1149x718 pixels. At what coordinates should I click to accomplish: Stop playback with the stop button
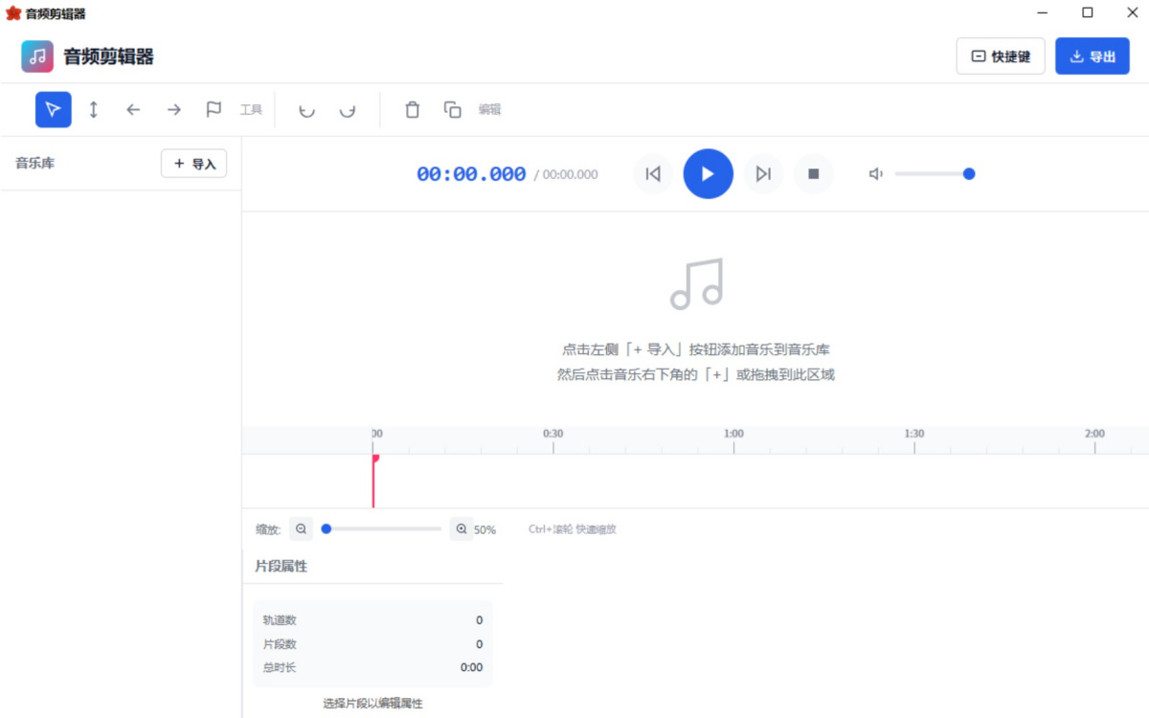coord(814,173)
